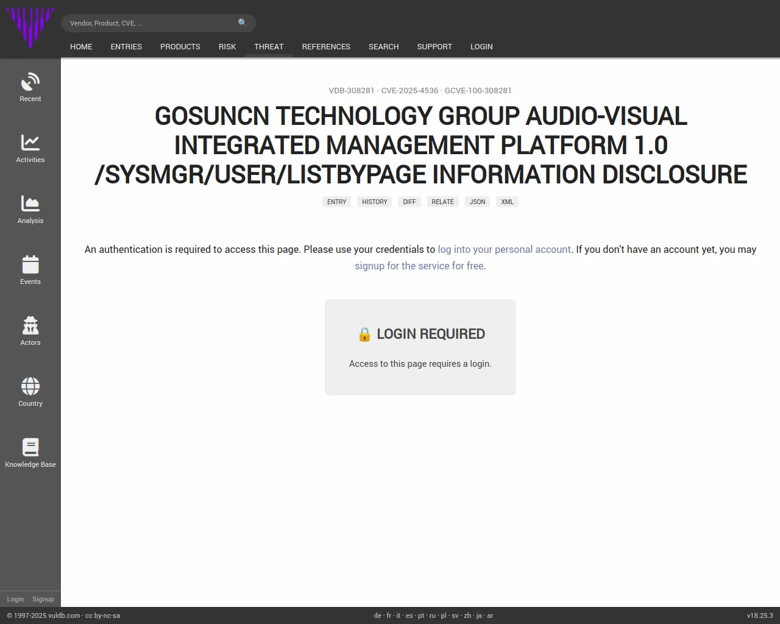780x624 pixels.
Task: Click the GCVE-100-308281 identifier link
Action: tap(478, 90)
